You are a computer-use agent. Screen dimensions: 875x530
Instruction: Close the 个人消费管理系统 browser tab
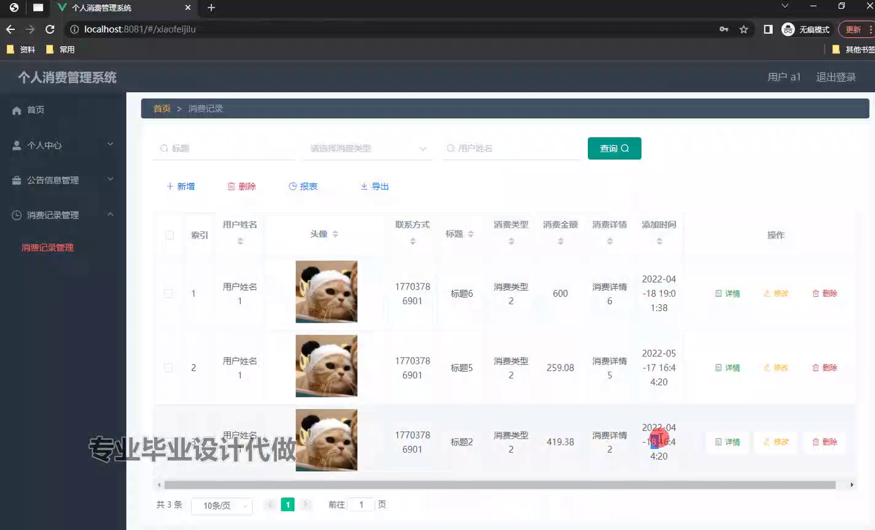[188, 8]
